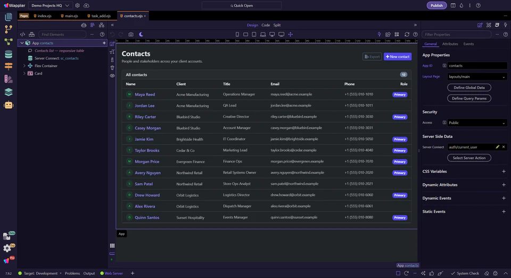
Task: Click the Filter Properties field
Action: (x=456, y=35)
